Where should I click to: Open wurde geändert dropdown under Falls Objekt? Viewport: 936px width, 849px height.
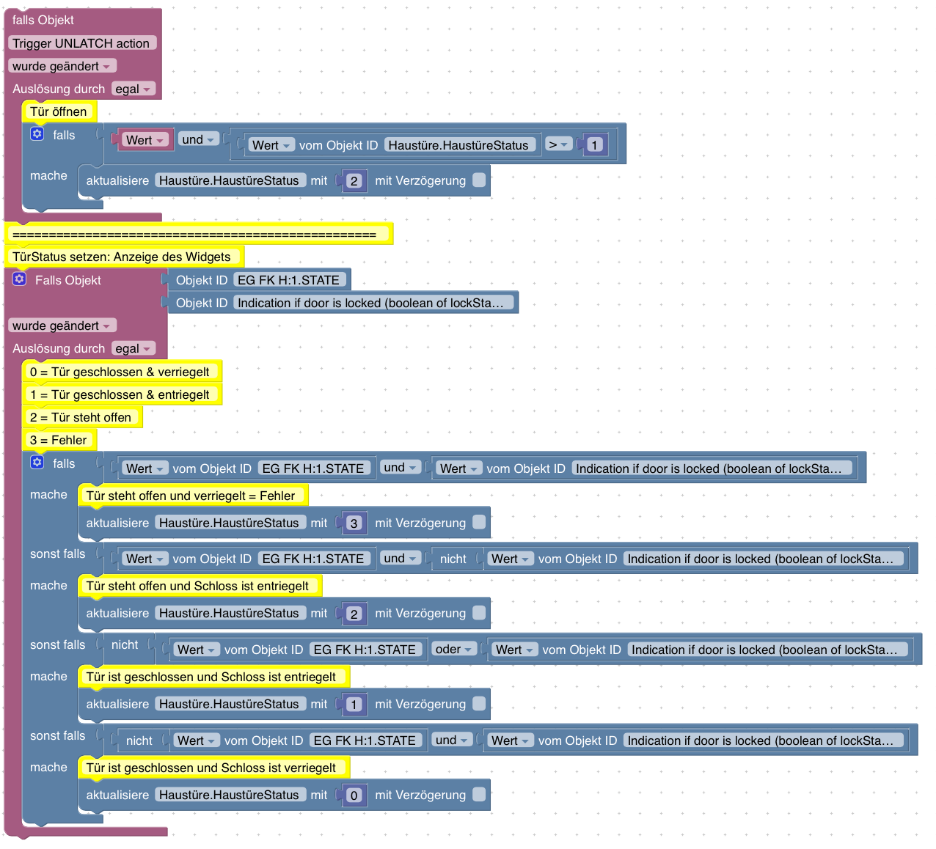62,326
